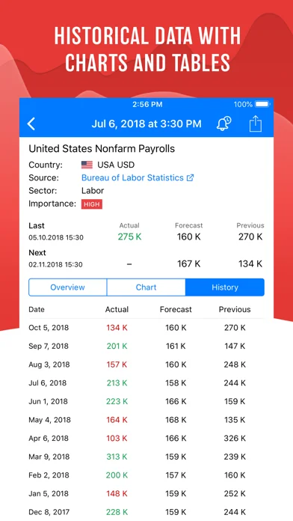Screen dimensions: 293x521
Task: Switch to the Overview tab
Action: coord(68,287)
